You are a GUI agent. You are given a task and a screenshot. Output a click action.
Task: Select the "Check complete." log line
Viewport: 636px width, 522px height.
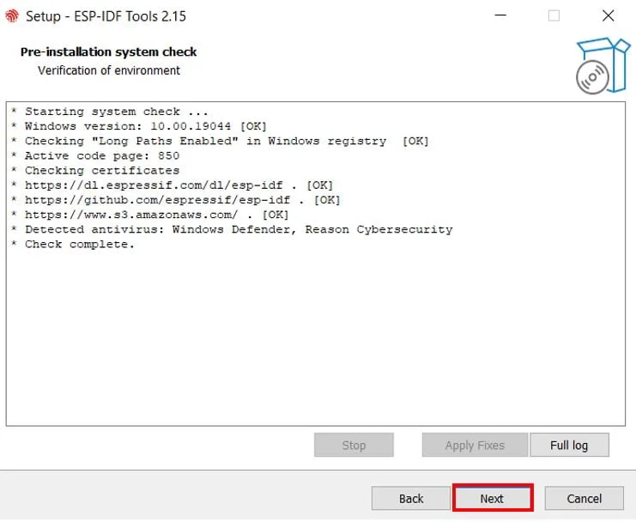73,244
